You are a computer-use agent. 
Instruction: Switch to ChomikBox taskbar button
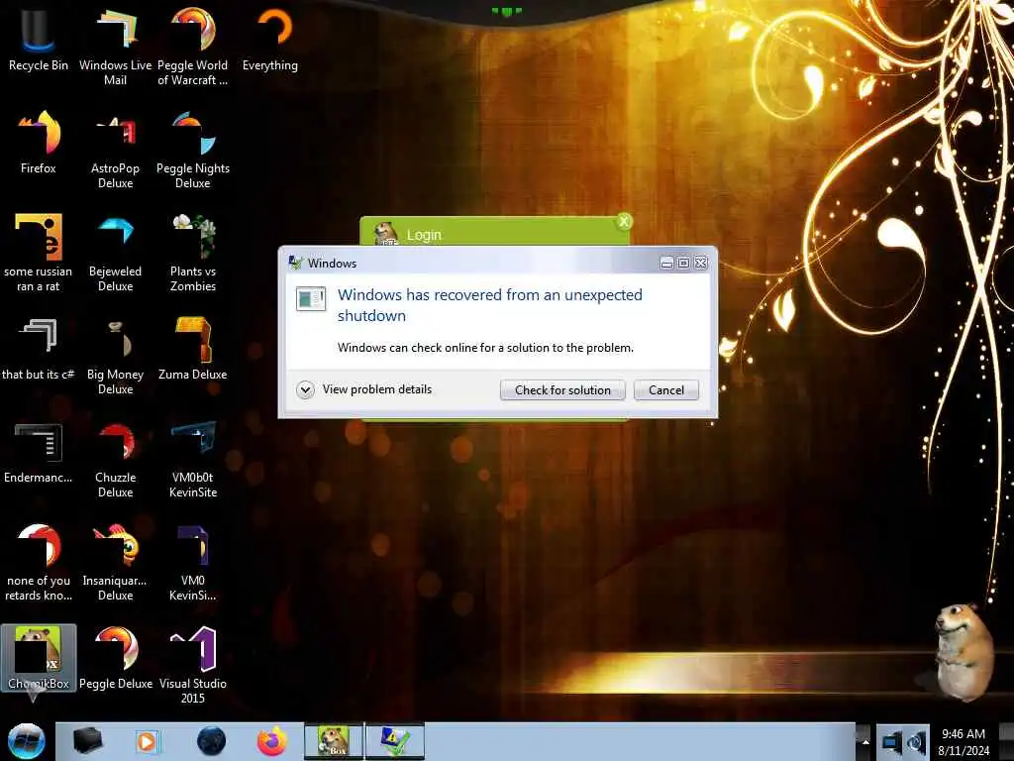tap(334, 741)
